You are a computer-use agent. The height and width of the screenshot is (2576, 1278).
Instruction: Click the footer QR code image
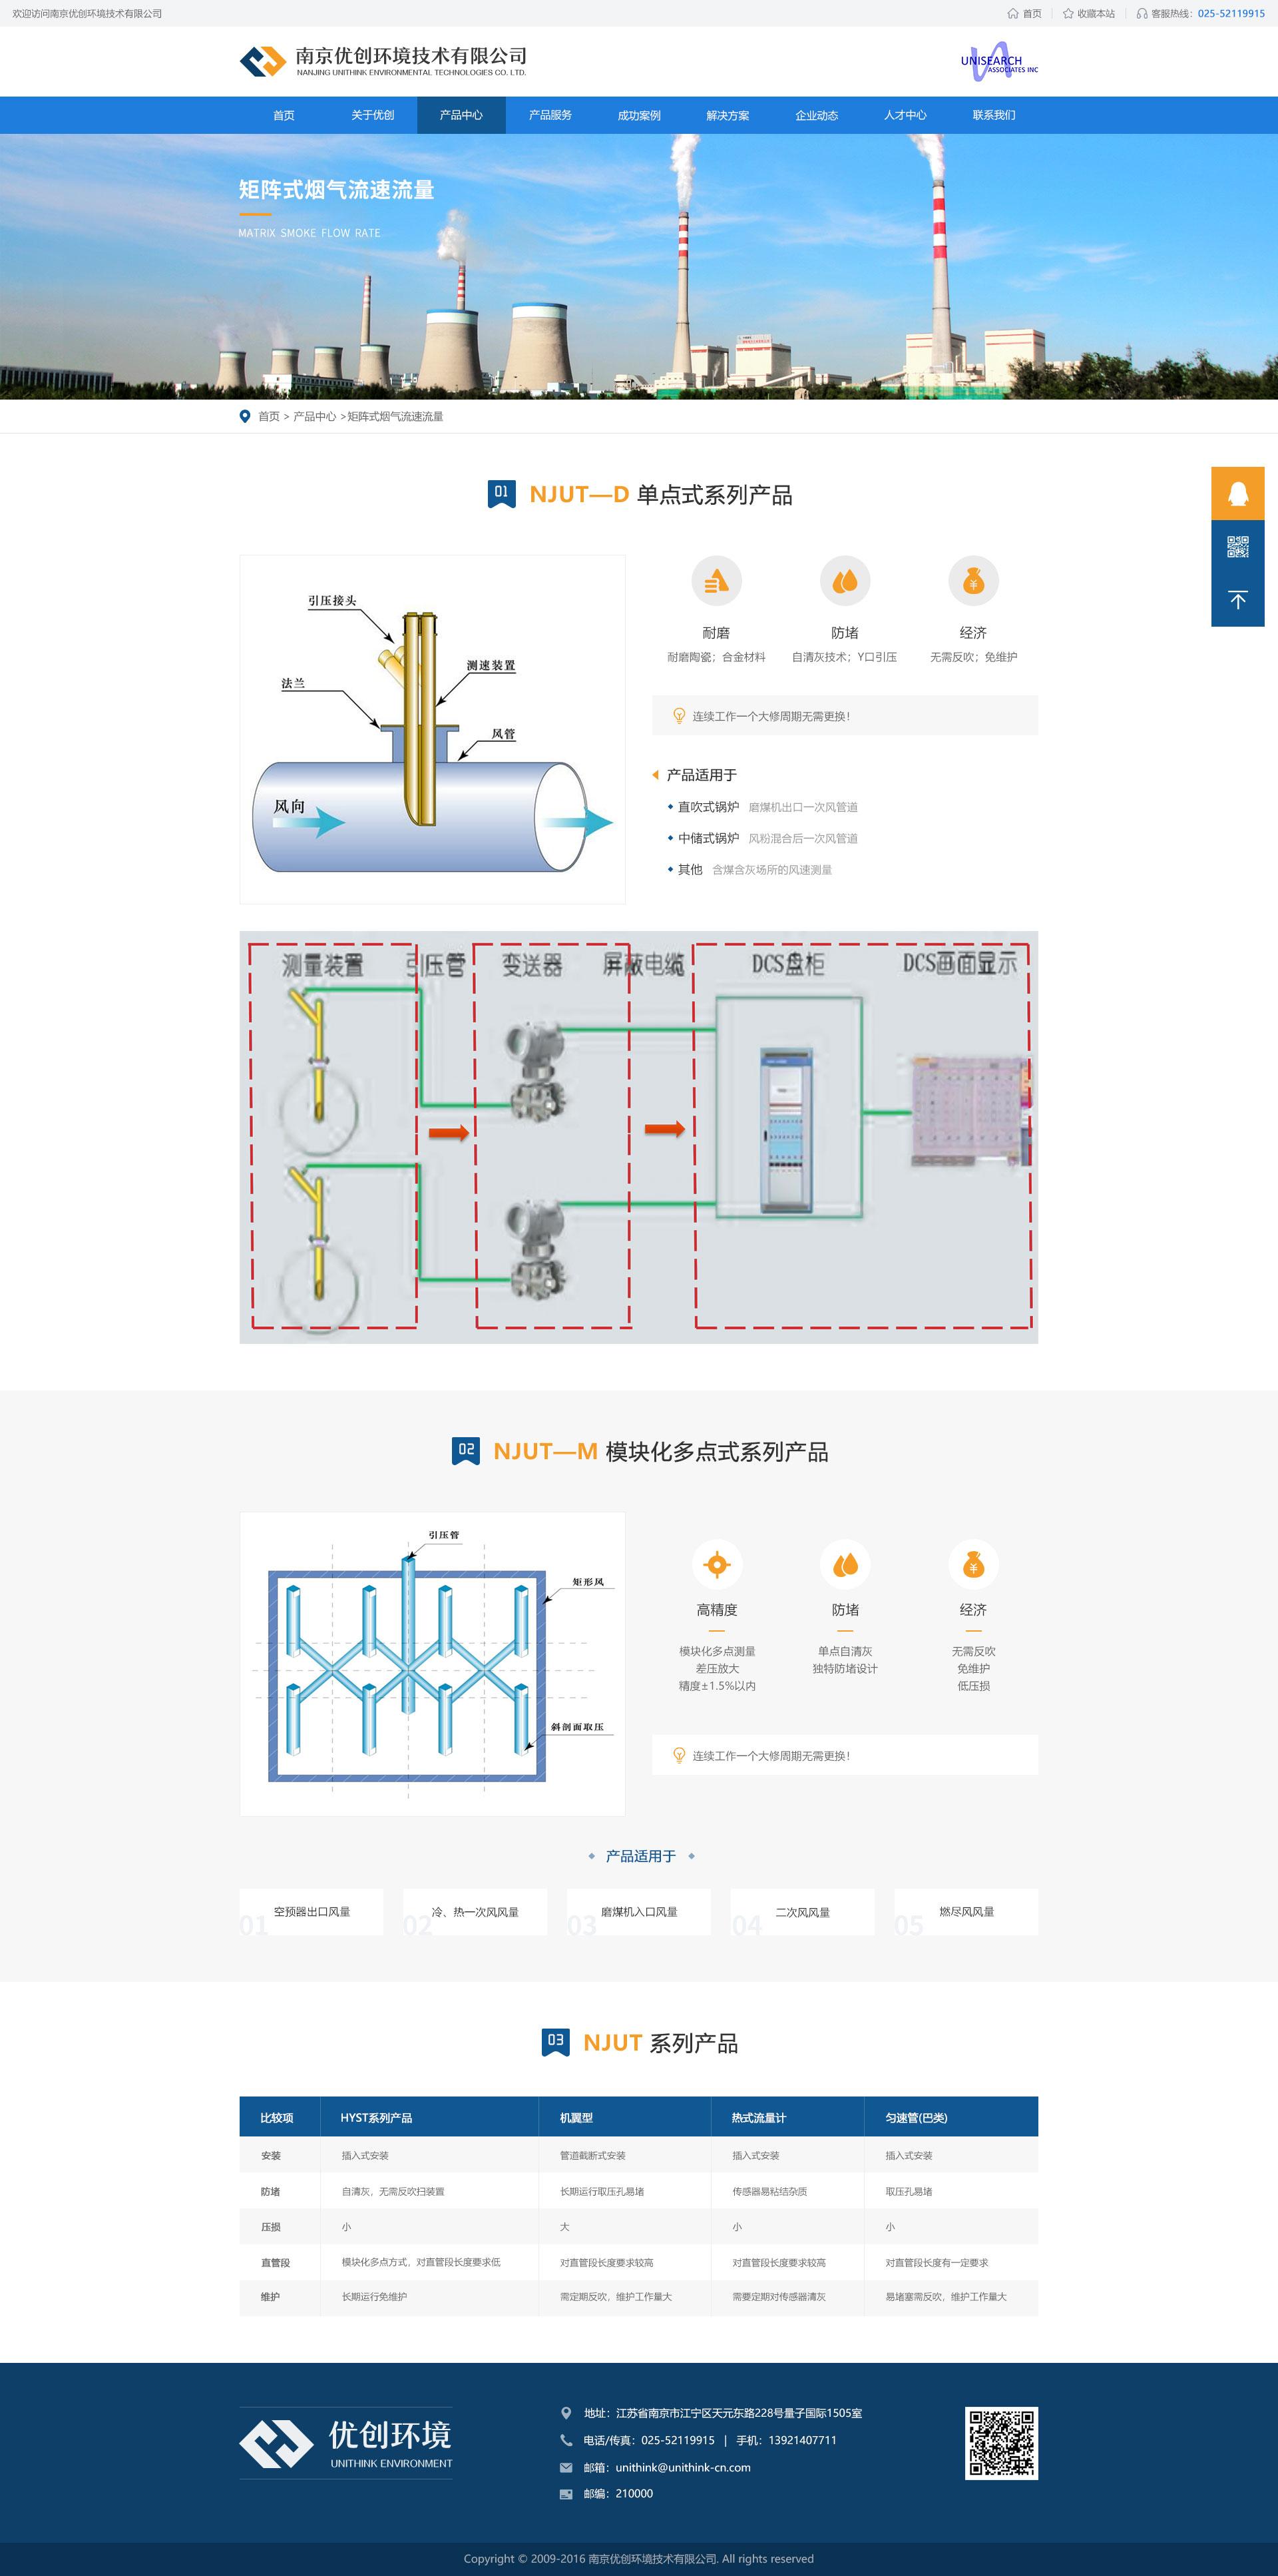pos(1001,2443)
